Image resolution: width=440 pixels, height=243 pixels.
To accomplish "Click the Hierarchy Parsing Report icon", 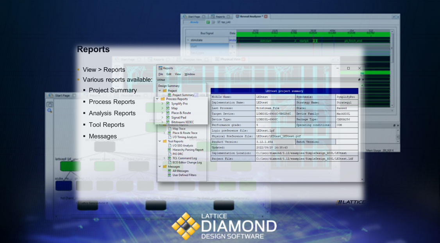I will click(x=170, y=150).
